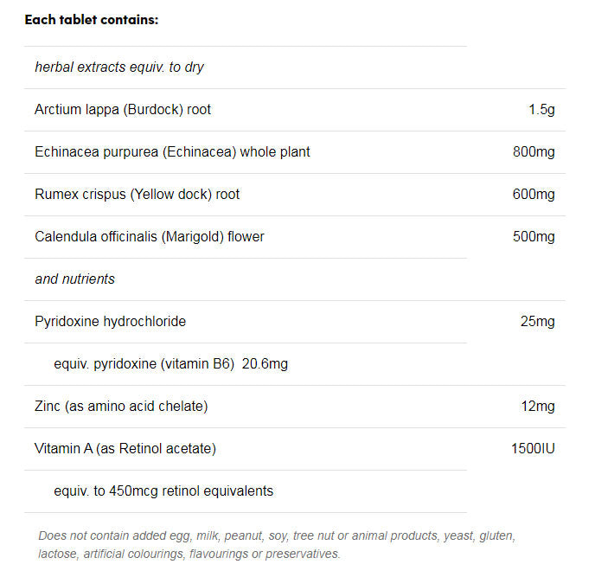Click the Arctium lappa (Burdock) root row

(123, 109)
